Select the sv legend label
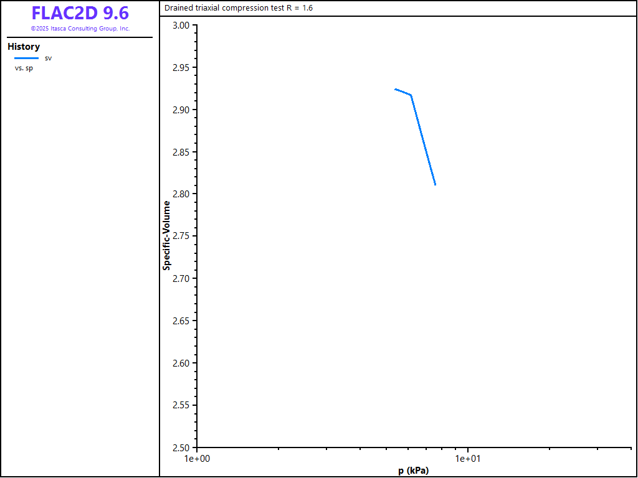The height and width of the screenshot is (478, 638). [48, 58]
